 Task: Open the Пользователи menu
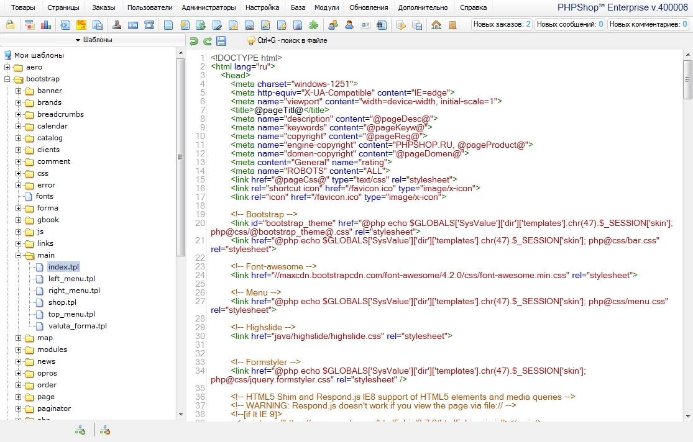tap(150, 7)
